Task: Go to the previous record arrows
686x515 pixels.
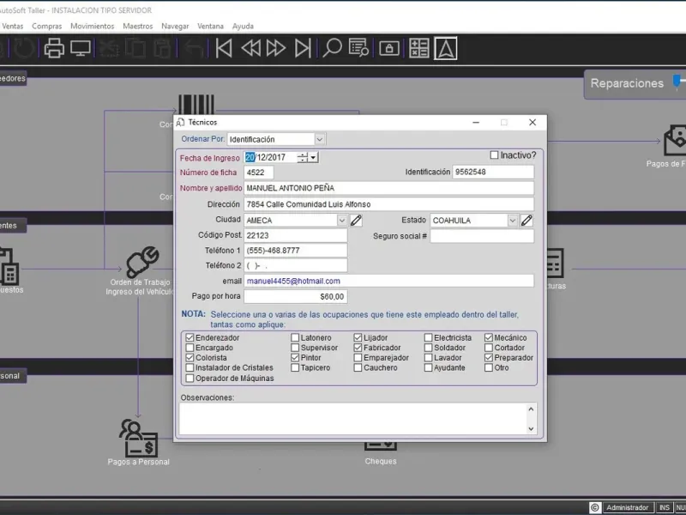Action: click(x=250, y=48)
